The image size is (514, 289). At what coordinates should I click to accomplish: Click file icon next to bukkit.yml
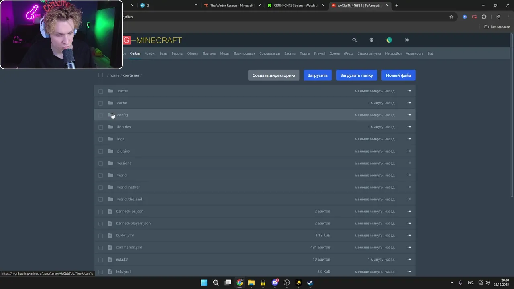110,235
